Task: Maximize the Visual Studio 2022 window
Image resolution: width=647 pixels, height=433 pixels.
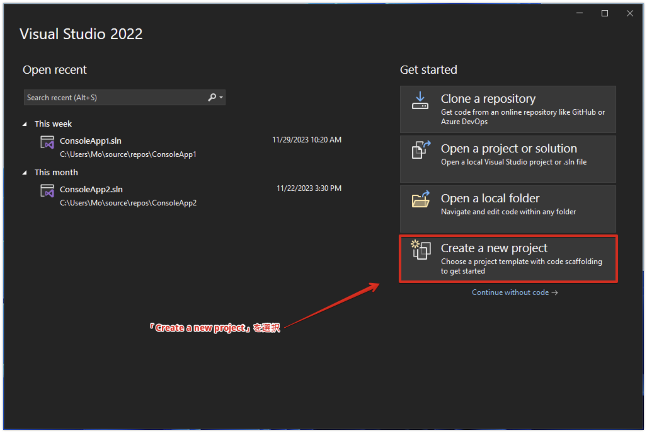Action: tap(605, 13)
